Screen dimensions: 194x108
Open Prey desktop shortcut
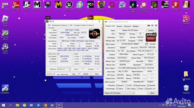tap(122, 6)
